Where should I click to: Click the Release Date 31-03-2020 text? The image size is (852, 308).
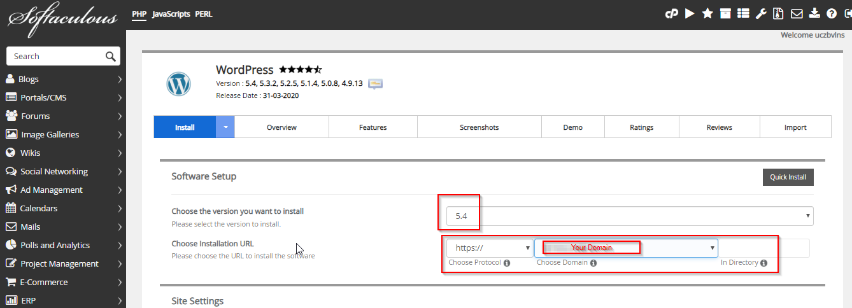pos(257,95)
